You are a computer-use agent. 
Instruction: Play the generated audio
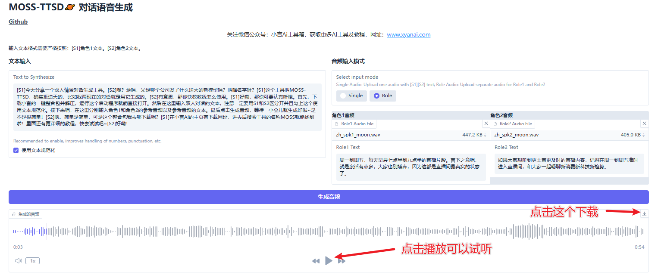pos(329,260)
